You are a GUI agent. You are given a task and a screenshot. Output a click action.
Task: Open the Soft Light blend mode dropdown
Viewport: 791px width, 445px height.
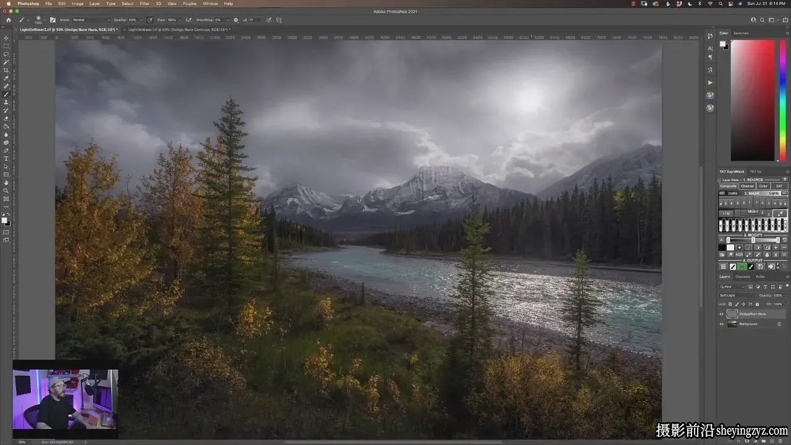click(x=737, y=295)
